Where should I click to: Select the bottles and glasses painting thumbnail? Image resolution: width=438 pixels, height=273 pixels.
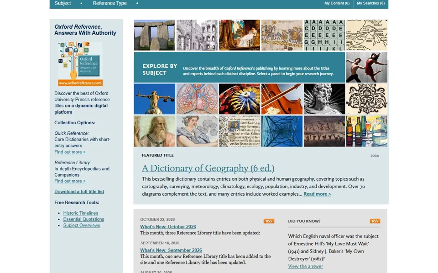tap(367, 131)
